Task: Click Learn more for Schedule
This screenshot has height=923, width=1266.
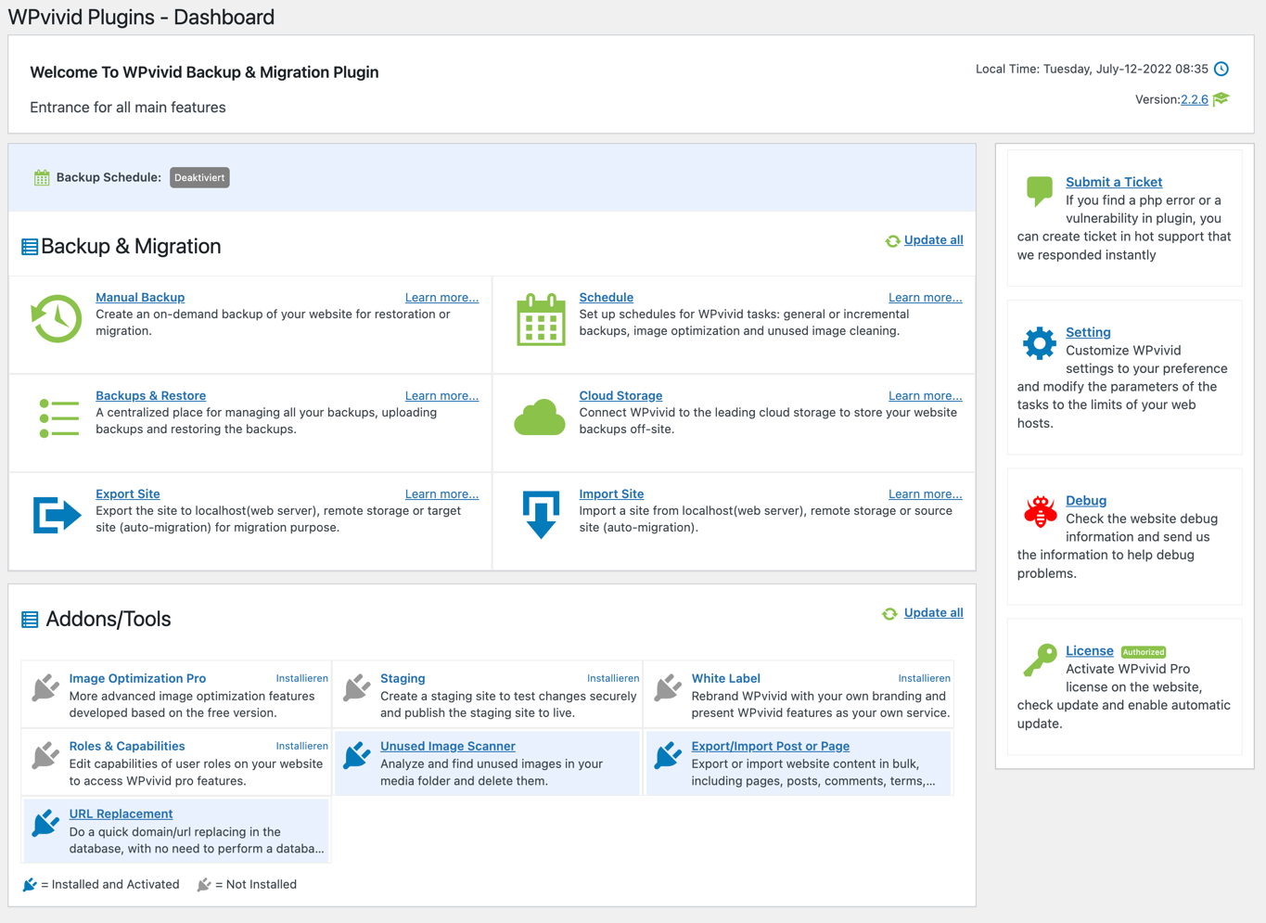Action: (925, 298)
